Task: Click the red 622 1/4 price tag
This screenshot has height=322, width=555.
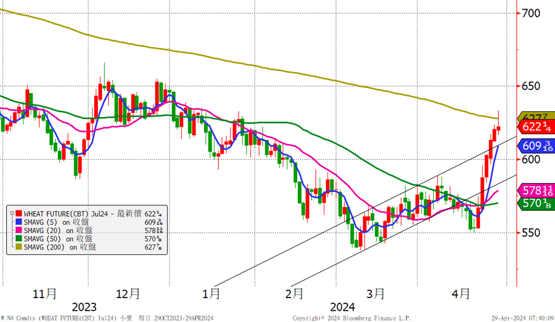Action: 536,127
